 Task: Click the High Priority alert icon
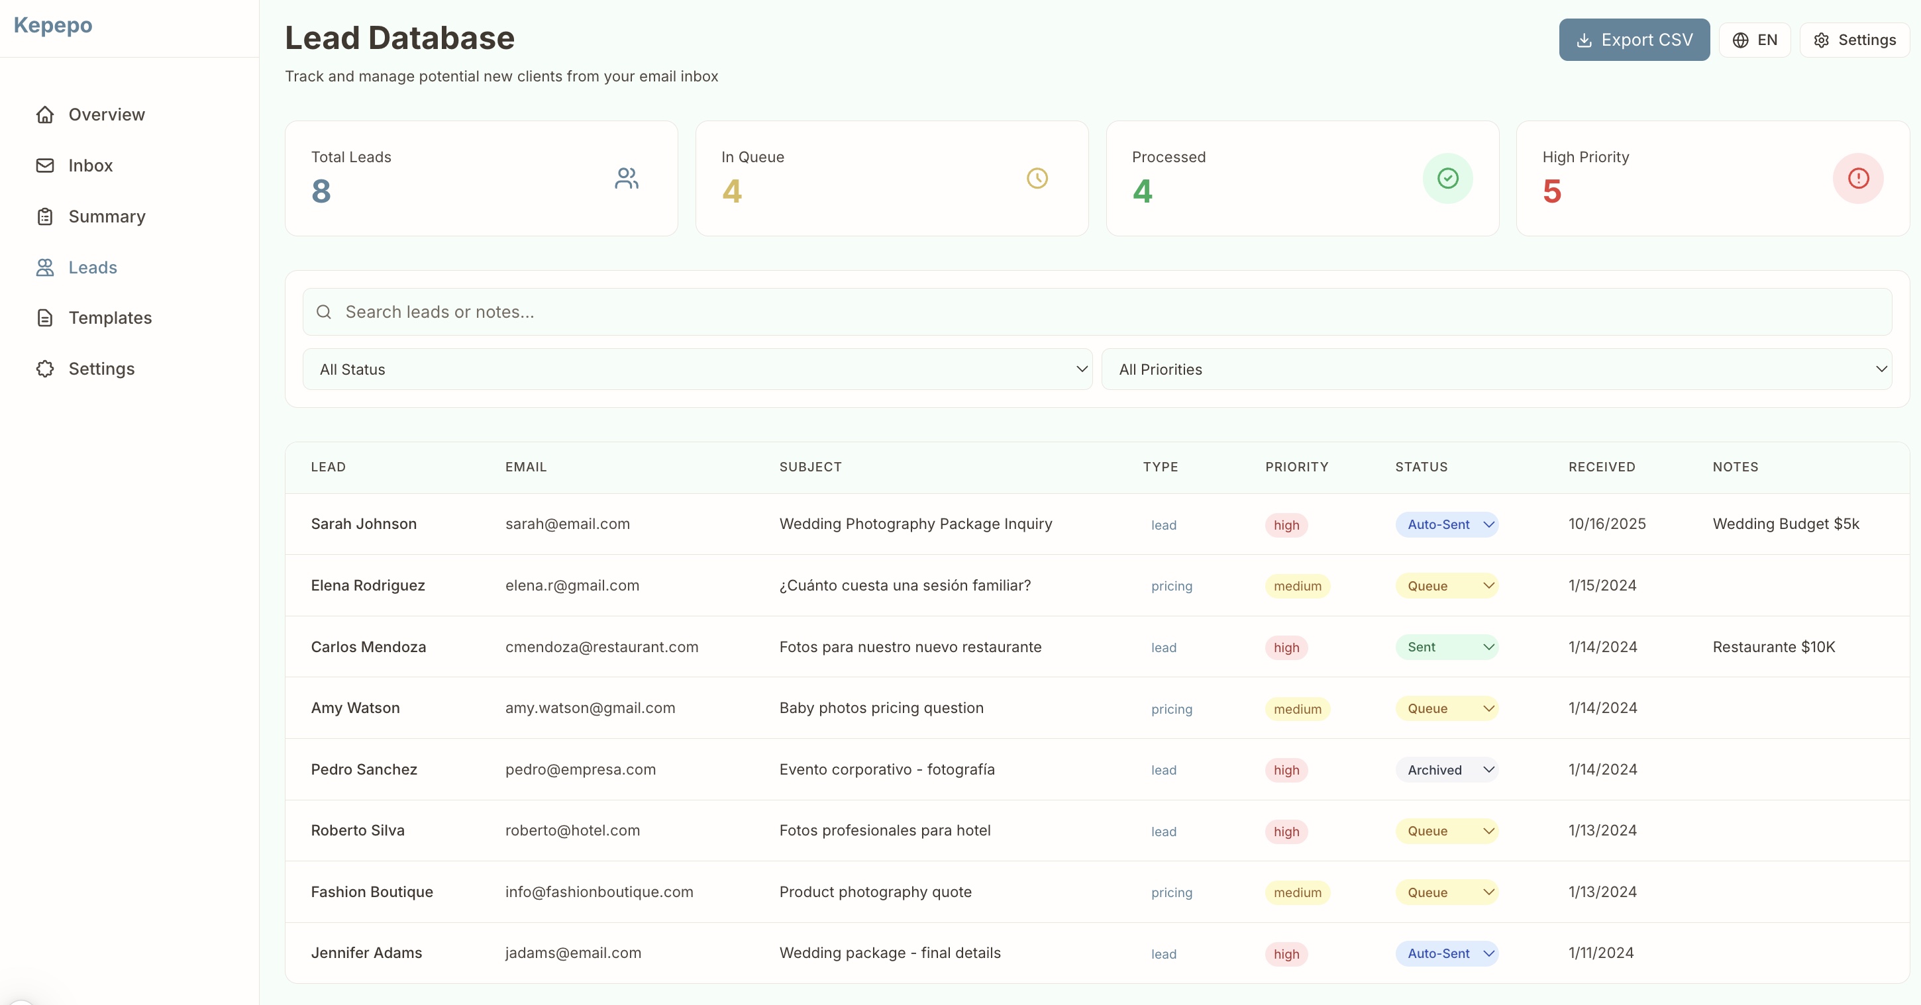tap(1858, 178)
